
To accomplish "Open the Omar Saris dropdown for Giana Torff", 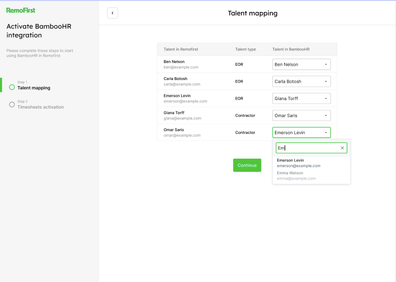I will [x=301, y=115].
